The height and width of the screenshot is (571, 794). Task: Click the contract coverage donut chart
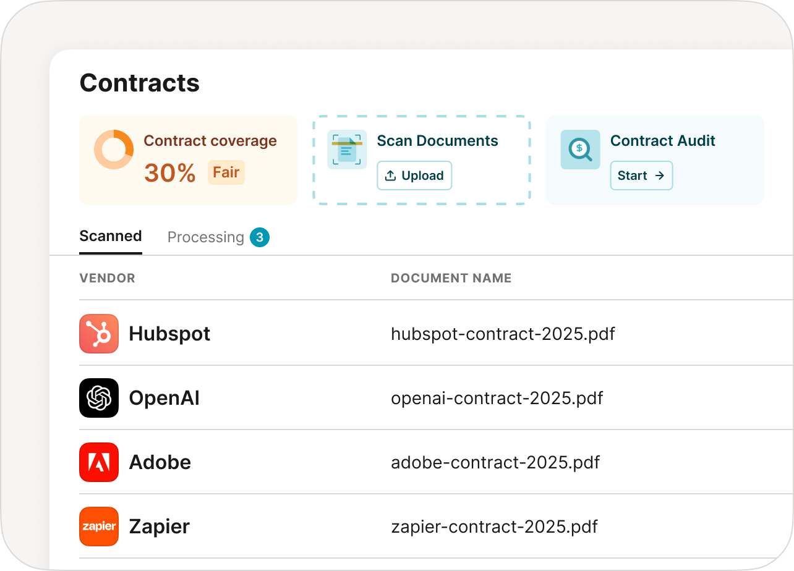tap(113, 149)
